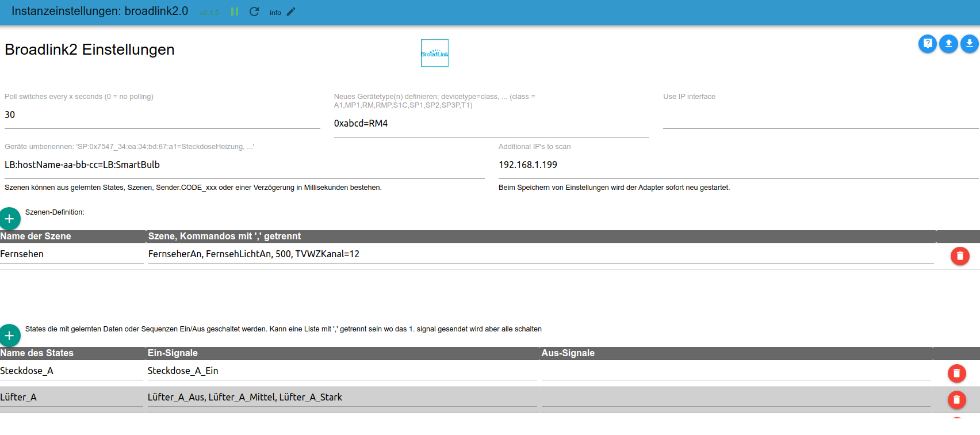
Task: Open the help question-mark button
Action: tap(928, 44)
